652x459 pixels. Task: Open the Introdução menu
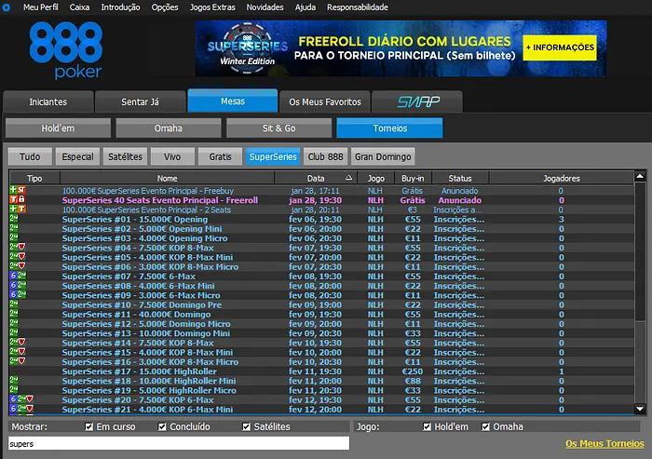(120, 7)
